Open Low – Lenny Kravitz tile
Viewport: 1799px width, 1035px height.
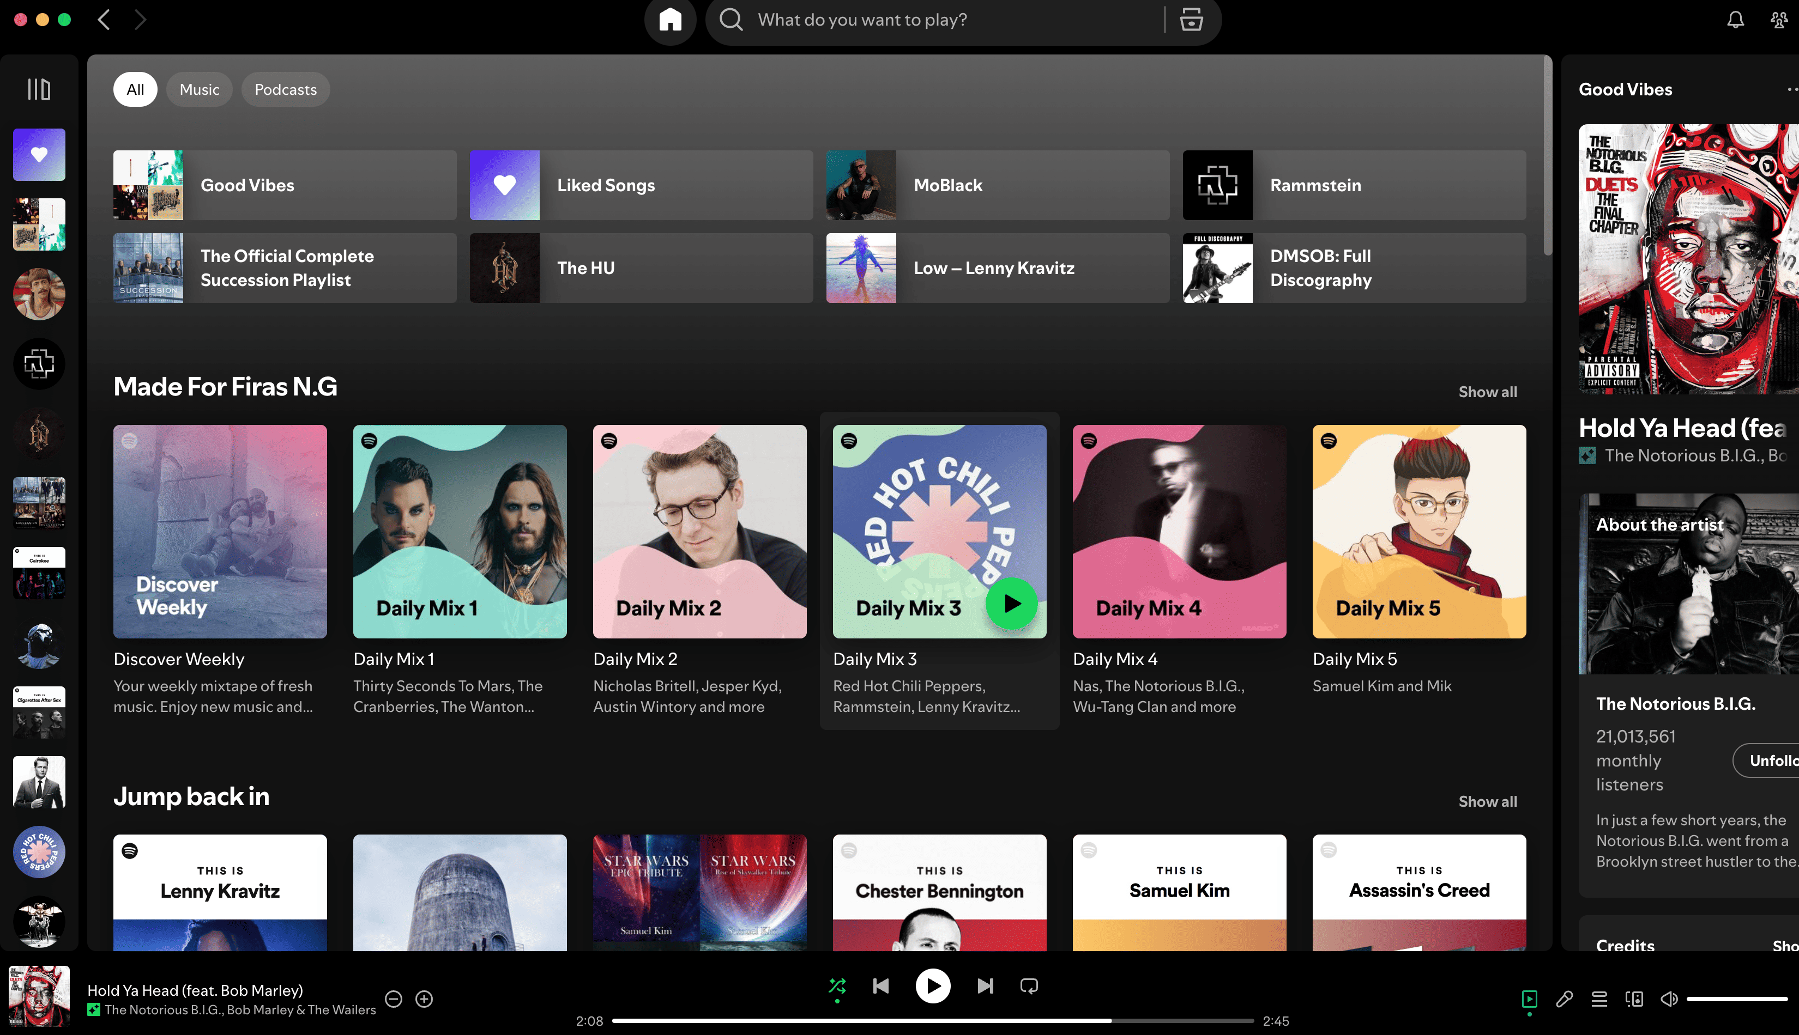[997, 268]
